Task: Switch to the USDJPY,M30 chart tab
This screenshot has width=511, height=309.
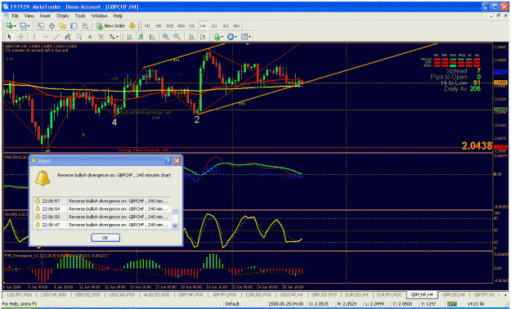Action: point(19,294)
